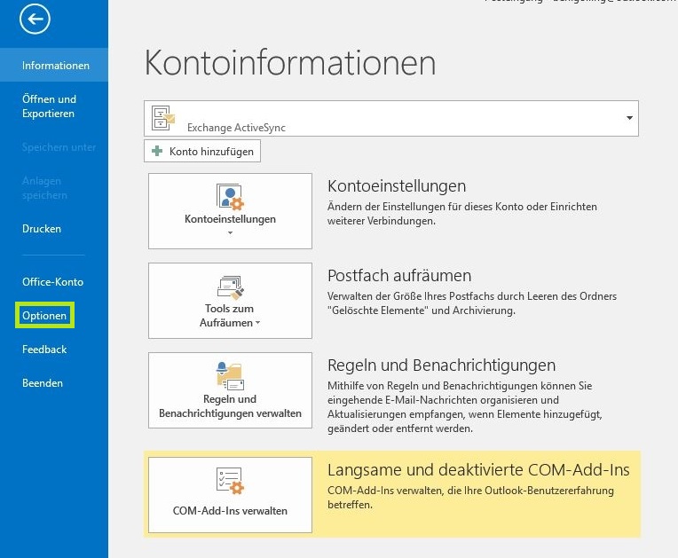Screen dimensions: 678x558
Task: Click the Kontoinformationen page title
Action: coord(290,63)
